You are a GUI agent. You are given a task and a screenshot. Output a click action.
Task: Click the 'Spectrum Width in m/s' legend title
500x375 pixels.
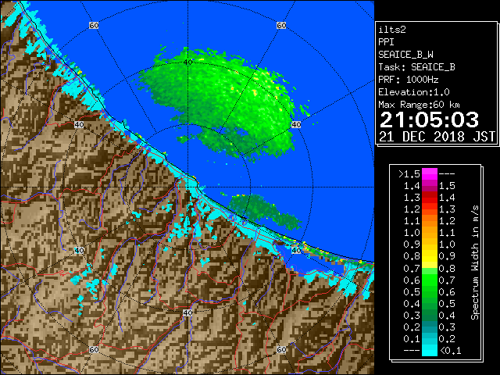tap(475, 262)
